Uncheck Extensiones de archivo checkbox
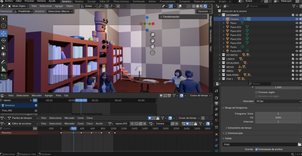This screenshot has height=156, width=302. pos(256,149)
